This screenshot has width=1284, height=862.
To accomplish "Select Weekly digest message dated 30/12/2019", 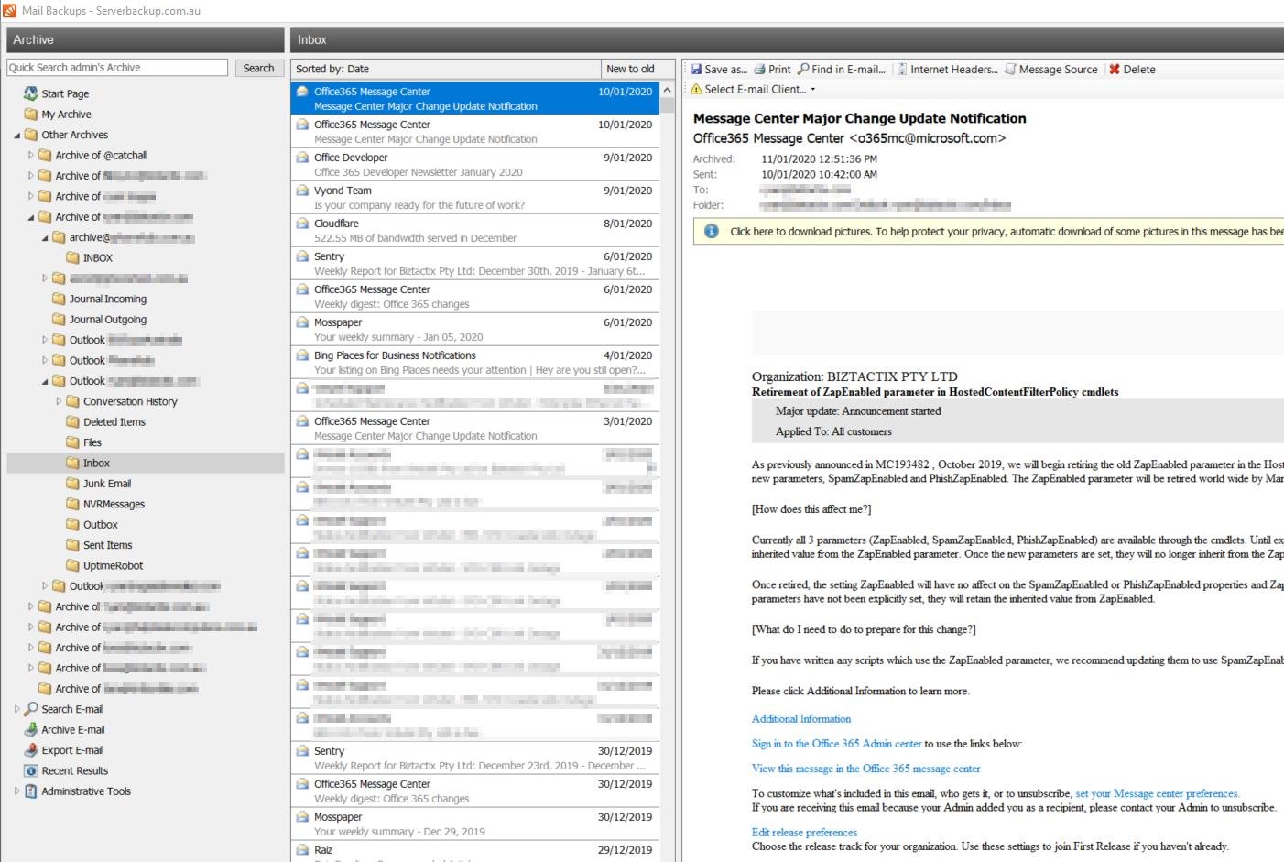I will click(475, 791).
